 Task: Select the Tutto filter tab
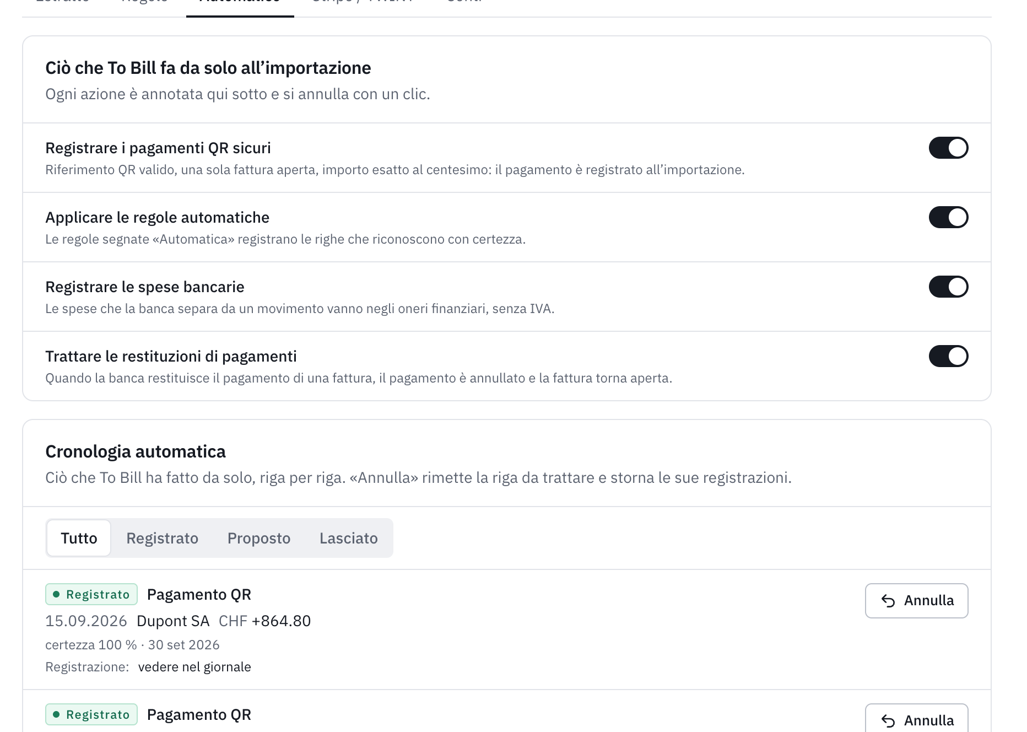click(x=79, y=538)
